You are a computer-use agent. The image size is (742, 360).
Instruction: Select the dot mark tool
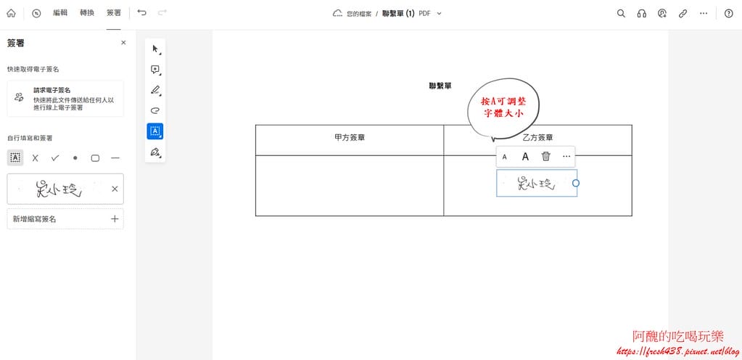click(x=75, y=157)
